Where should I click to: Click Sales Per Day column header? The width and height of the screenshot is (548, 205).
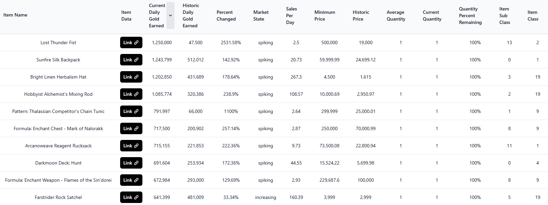point(291,16)
